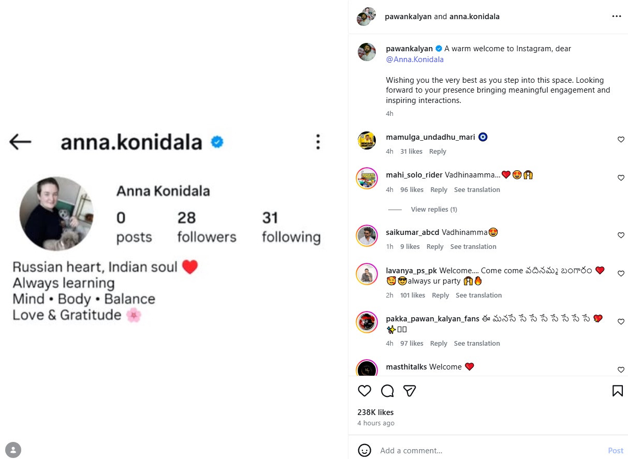View the 238K likes list
The height and width of the screenshot is (459, 628).
(x=375, y=412)
